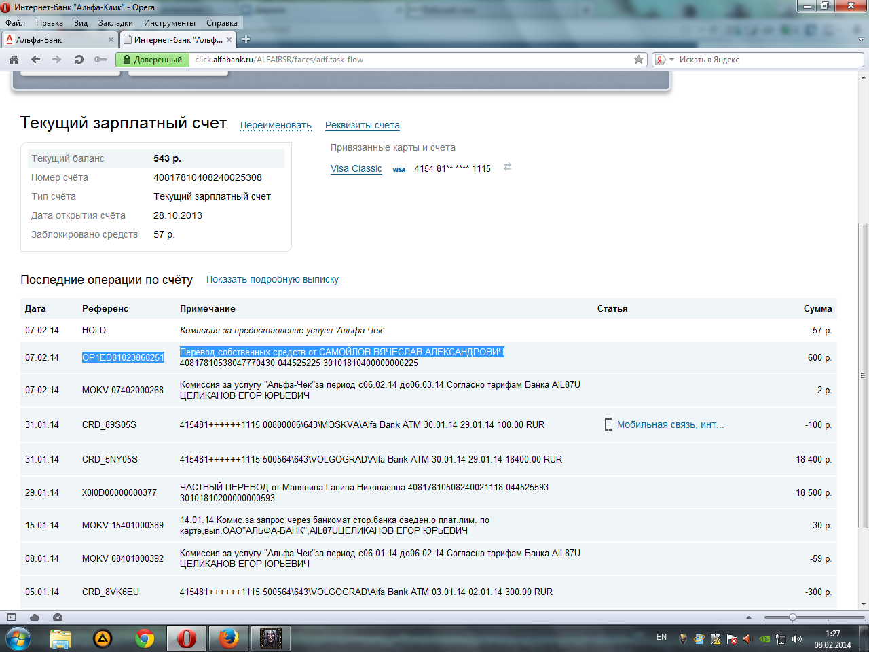Viewport: 869px width, 652px height.
Task: Reload the page with the refresh icon
Action: pos(79,60)
